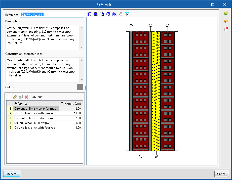
Task: Move the selected layer down in the list
Action: point(40,97)
